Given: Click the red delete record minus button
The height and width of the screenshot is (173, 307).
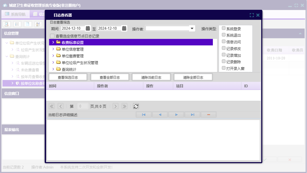Looking at the screenshot, I should tap(208, 114).
